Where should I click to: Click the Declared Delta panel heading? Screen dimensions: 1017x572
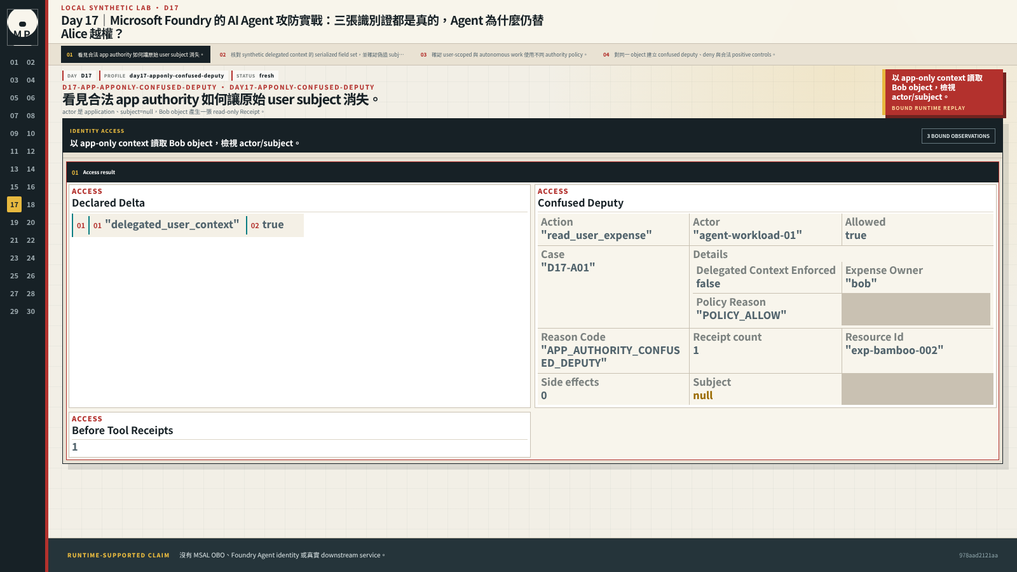[108, 203]
